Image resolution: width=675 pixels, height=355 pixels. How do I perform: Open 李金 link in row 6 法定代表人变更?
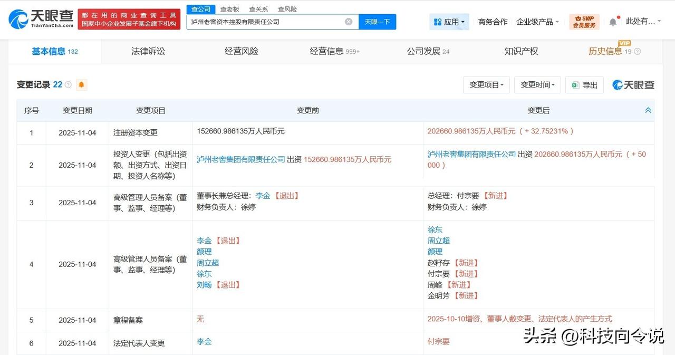point(204,341)
